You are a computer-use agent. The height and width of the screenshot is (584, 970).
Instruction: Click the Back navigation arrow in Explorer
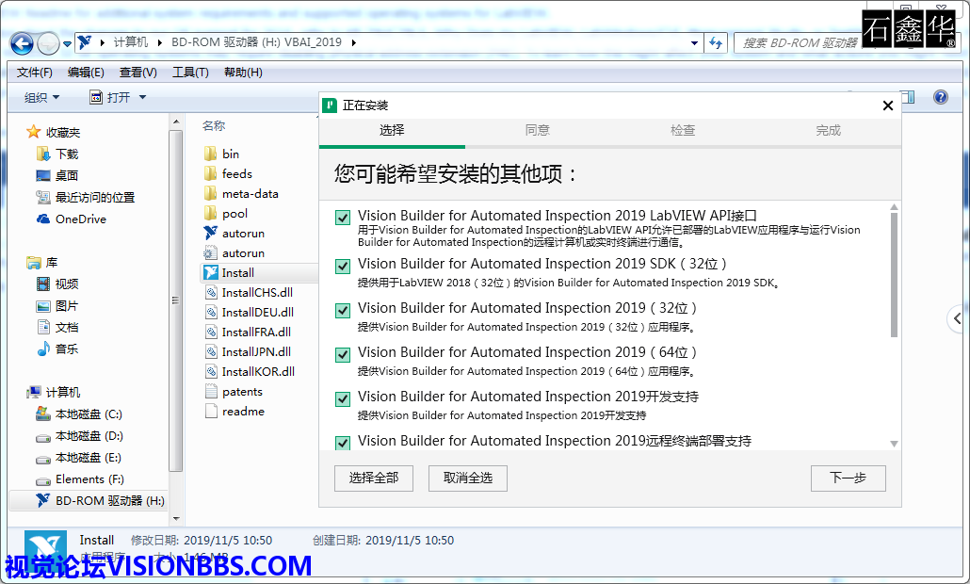(x=22, y=43)
